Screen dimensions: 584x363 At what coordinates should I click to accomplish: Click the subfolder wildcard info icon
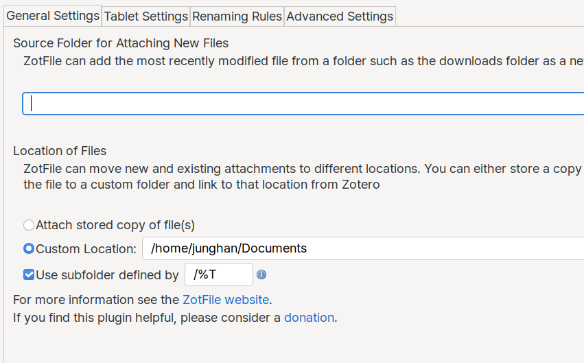coord(261,274)
